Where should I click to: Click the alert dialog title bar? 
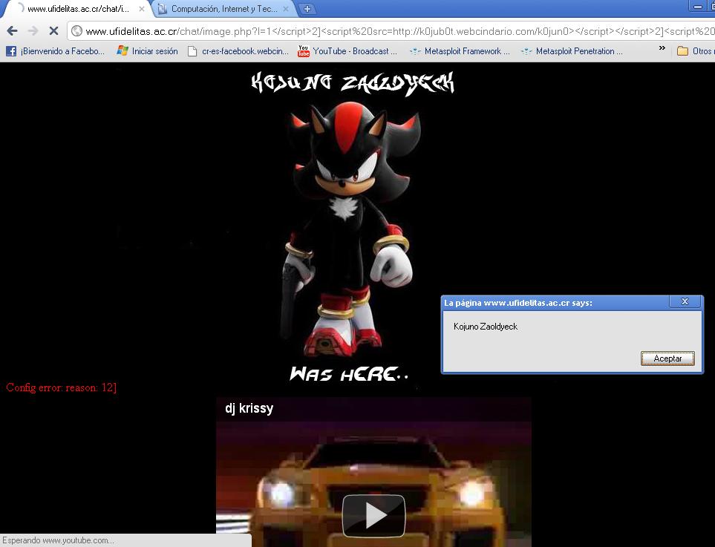tap(572, 303)
